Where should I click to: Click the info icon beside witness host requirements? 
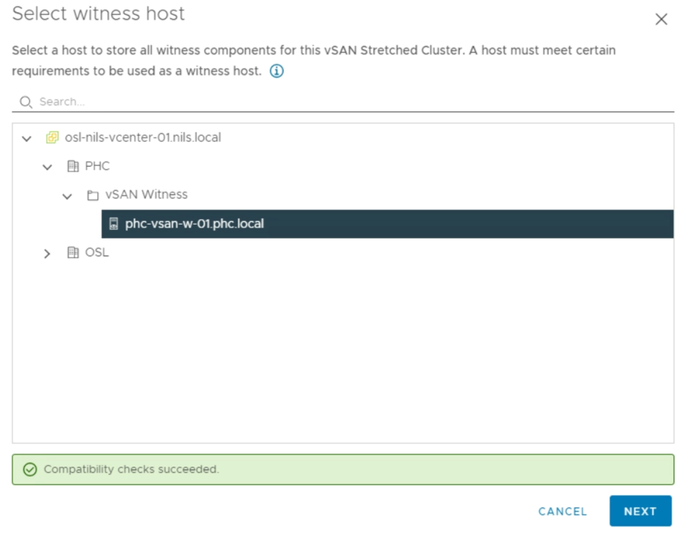pyautogui.click(x=276, y=71)
